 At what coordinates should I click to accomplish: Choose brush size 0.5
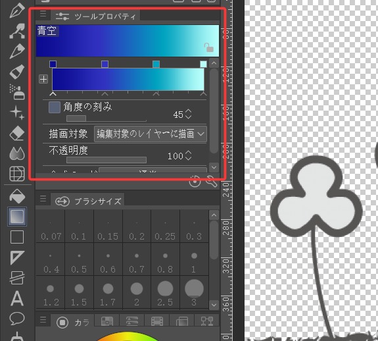click(79, 259)
